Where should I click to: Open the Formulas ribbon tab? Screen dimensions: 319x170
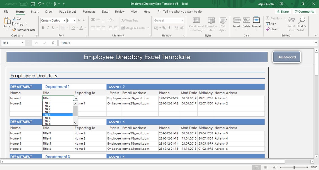tap(89, 11)
